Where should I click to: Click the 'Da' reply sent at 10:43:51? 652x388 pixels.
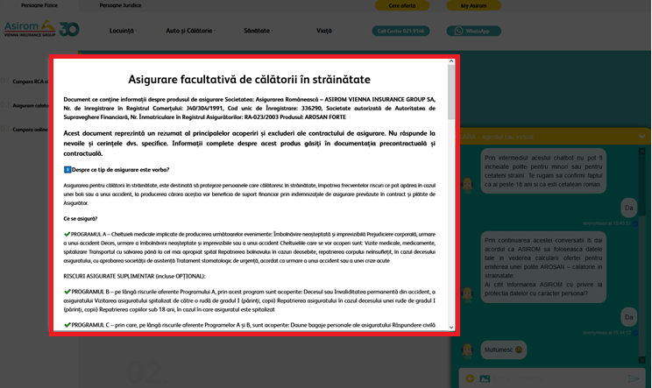point(628,208)
